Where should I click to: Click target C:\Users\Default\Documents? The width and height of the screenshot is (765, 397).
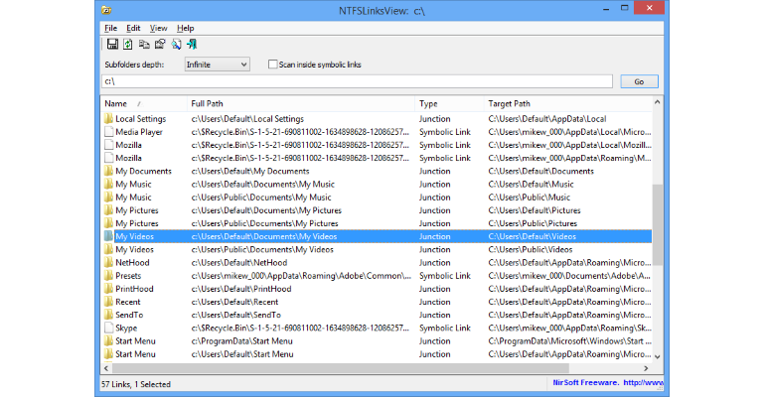[541, 171]
